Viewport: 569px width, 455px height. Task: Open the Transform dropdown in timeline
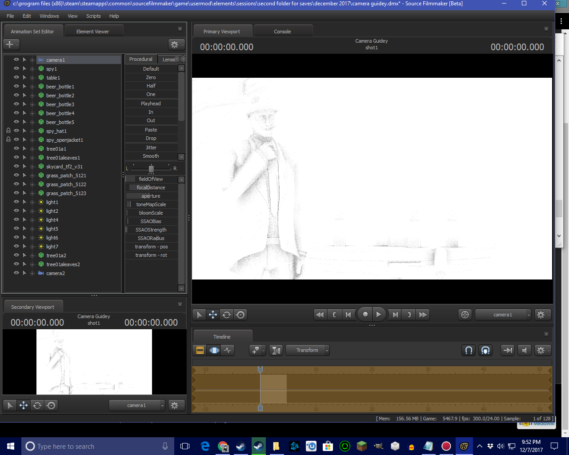[x=308, y=350]
